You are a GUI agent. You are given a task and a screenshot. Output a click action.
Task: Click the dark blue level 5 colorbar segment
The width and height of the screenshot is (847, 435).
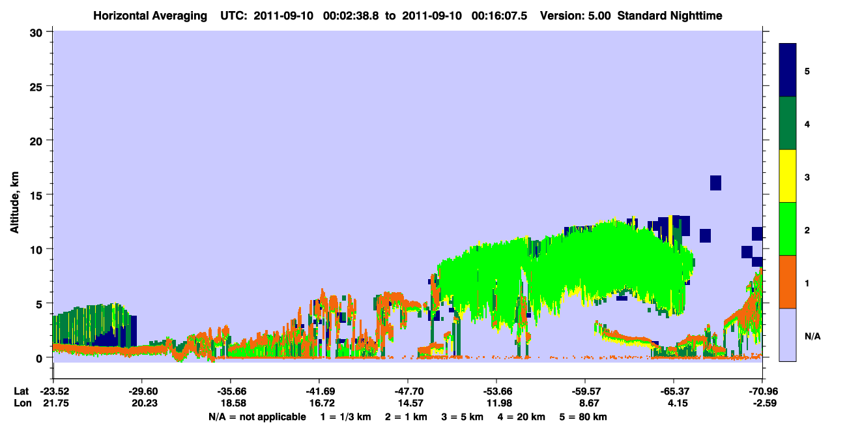[788, 70]
